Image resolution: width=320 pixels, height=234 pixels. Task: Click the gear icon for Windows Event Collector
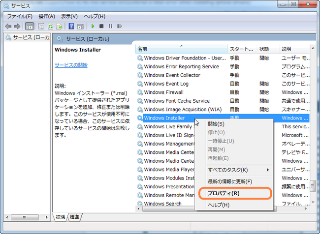pos(140,75)
